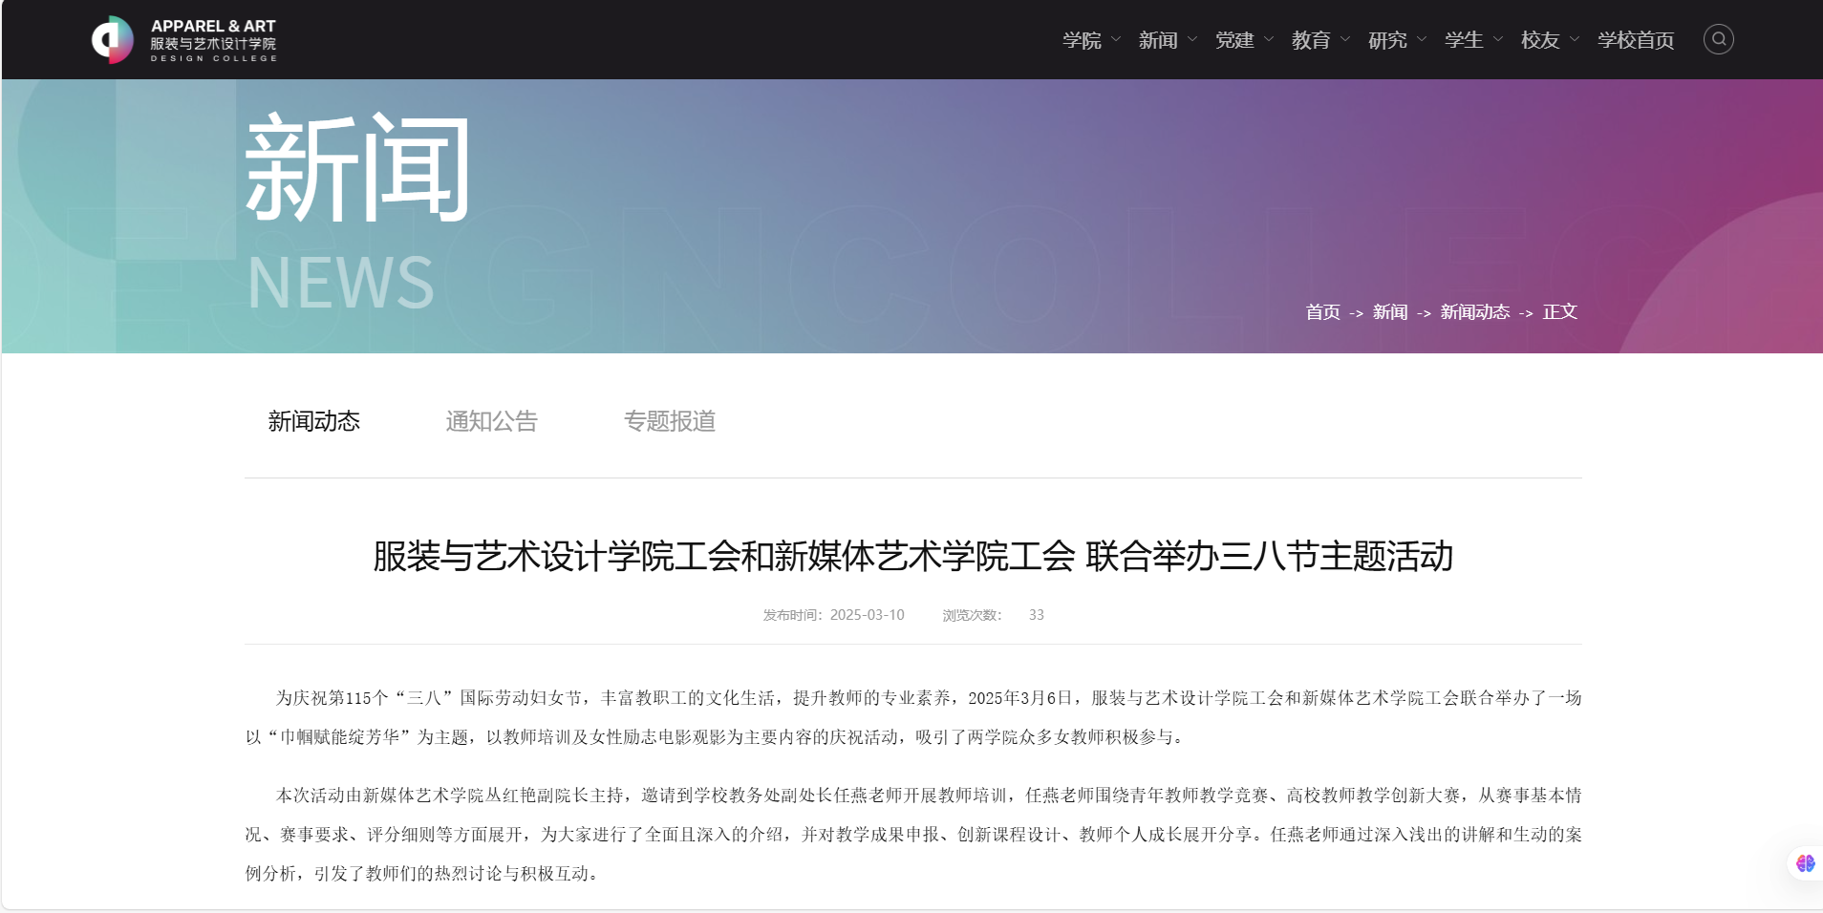Open the 校友 menu
Screen dimensions: 1823x913
(1540, 40)
